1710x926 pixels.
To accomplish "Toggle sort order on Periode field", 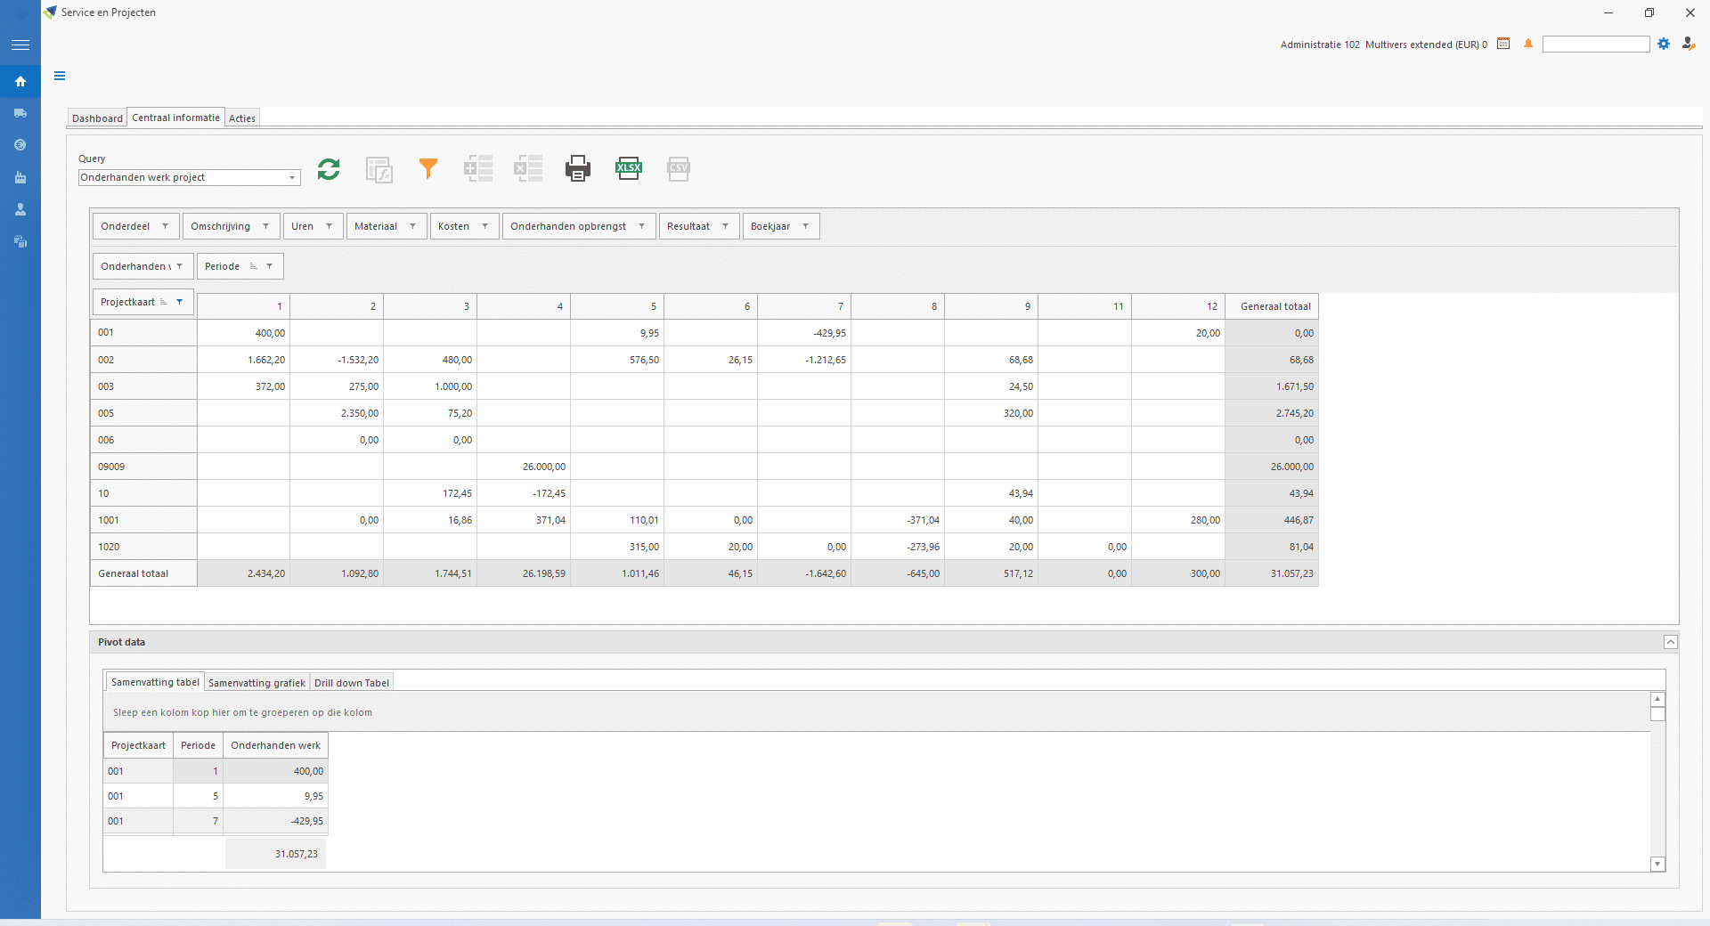I will [x=253, y=266].
